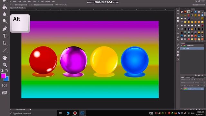Screen dimensions: 206x116
Task: Switch to the Paths tab
Action: pos(193,77)
